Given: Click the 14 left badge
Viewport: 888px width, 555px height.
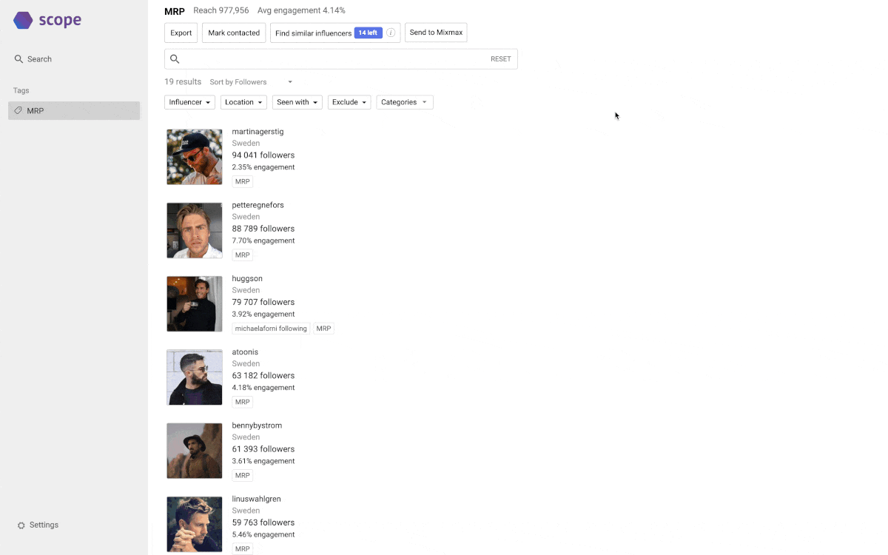Looking at the screenshot, I should (x=368, y=33).
